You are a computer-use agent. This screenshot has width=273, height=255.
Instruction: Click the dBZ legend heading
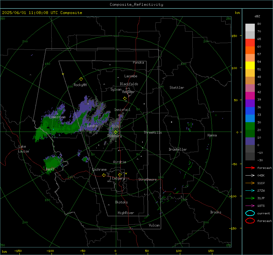[257, 16]
